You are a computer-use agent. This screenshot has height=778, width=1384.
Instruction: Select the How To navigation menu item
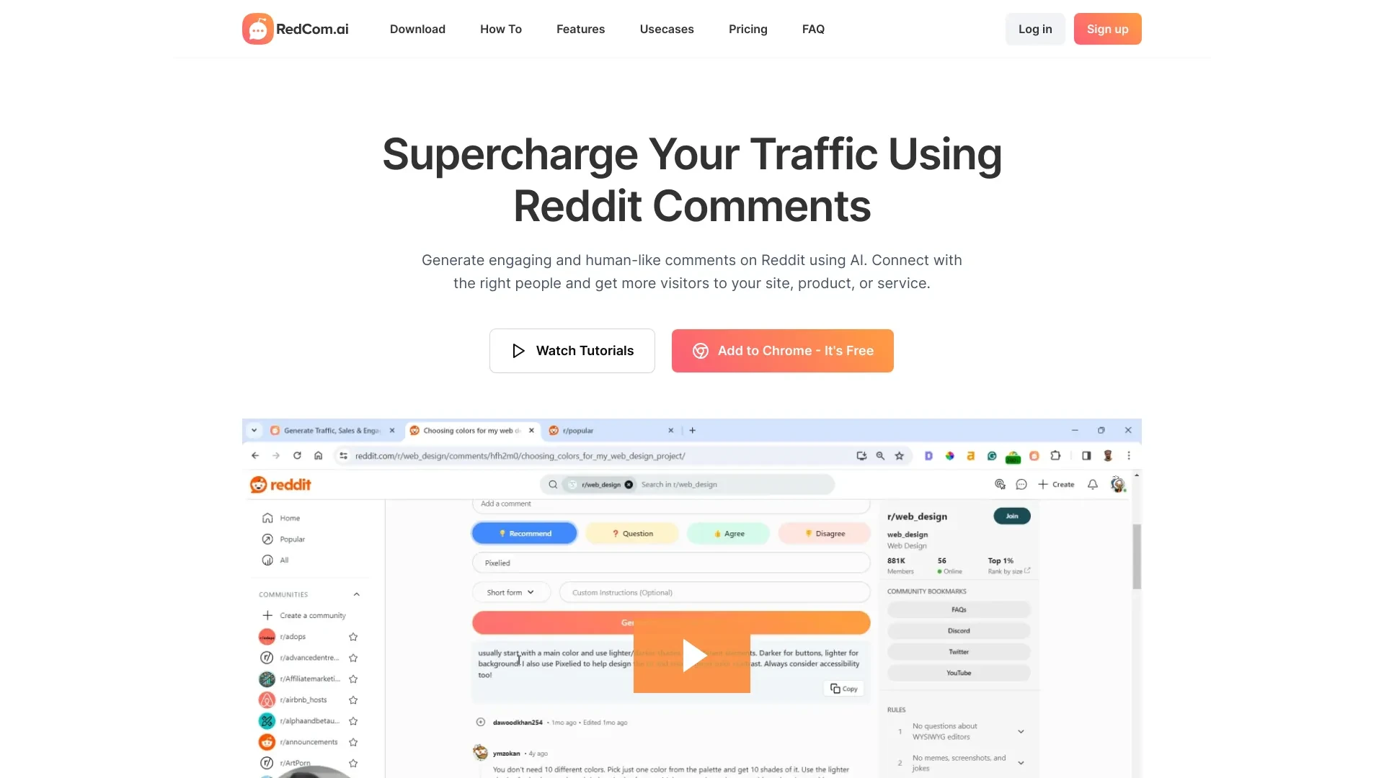(501, 29)
